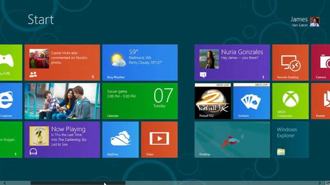Click the user account picture
Screen dimensions: 330x185
pos(315,22)
